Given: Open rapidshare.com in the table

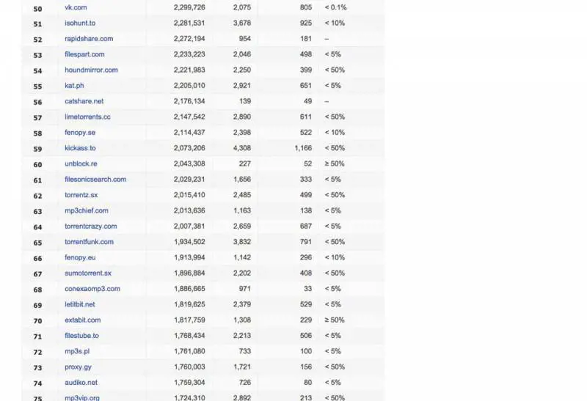Looking at the screenshot, I should pos(89,39).
